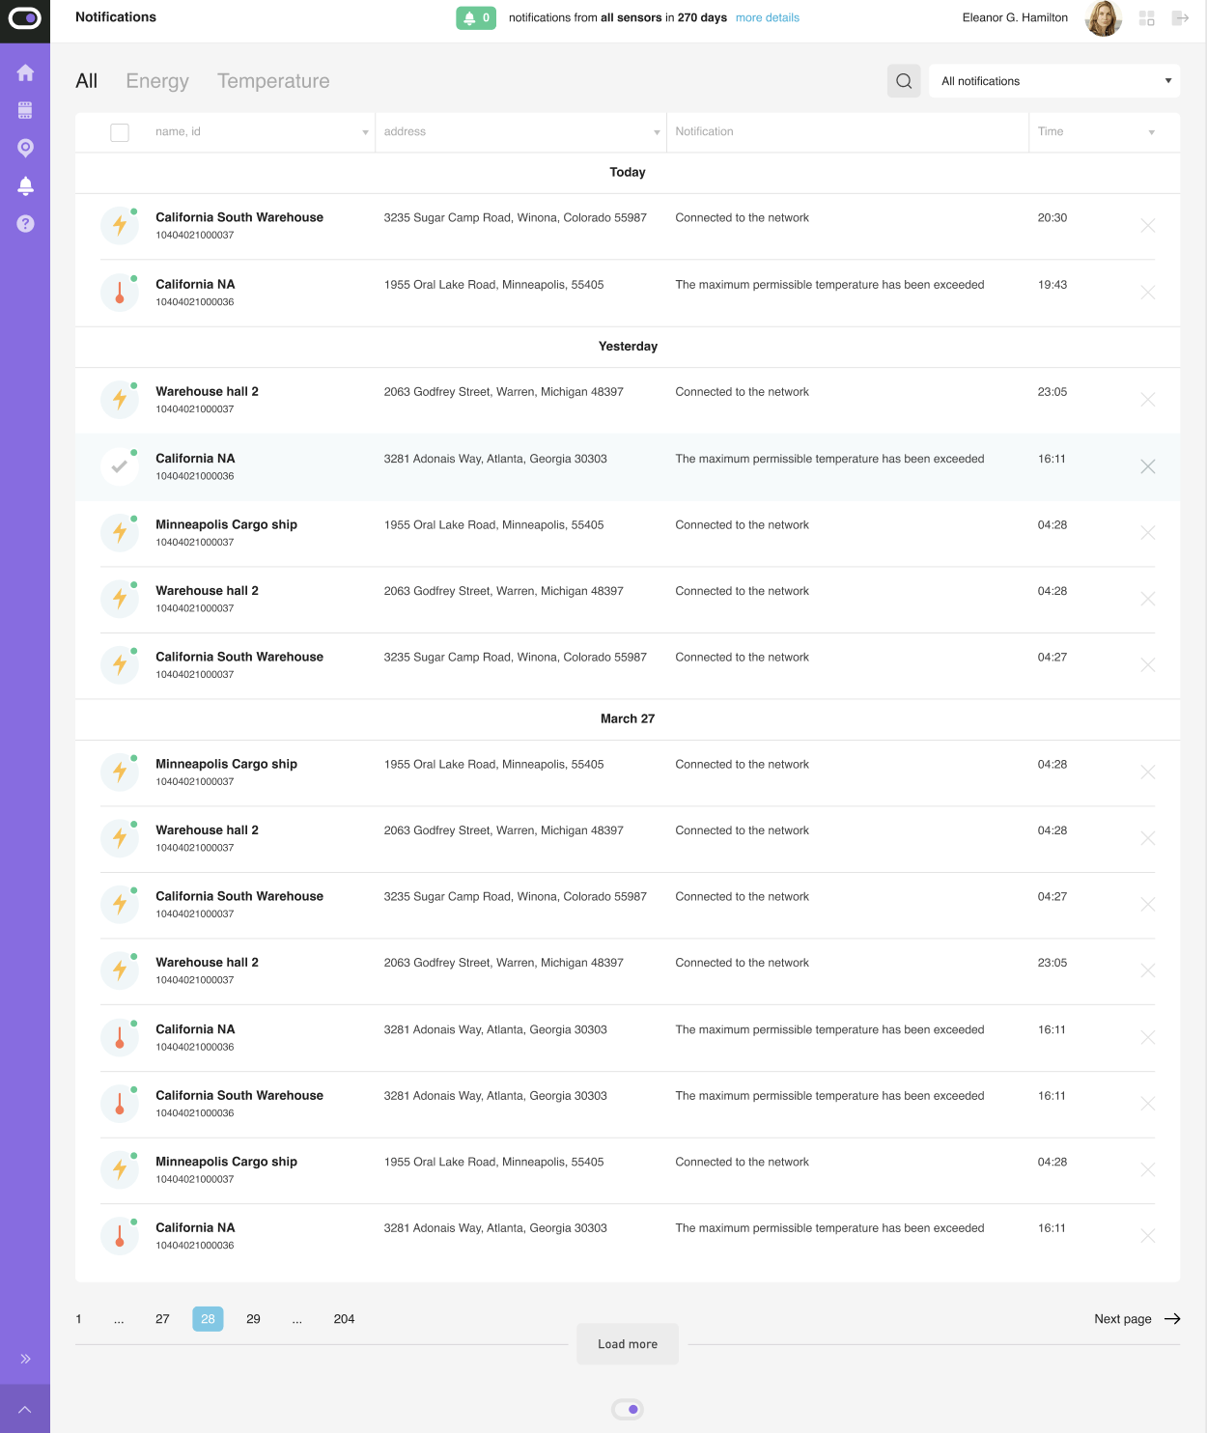
Task: Switch to the Energy tab
Action: (157, 81)
